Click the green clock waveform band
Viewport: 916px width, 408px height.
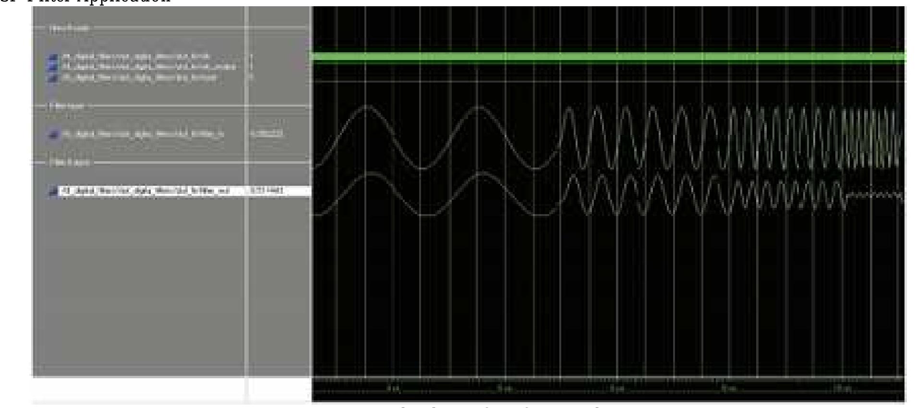609,58
